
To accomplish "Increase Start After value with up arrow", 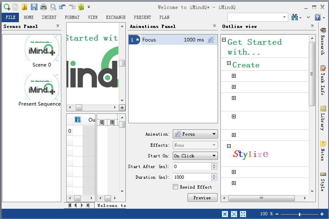I will [x=214, y=165].
